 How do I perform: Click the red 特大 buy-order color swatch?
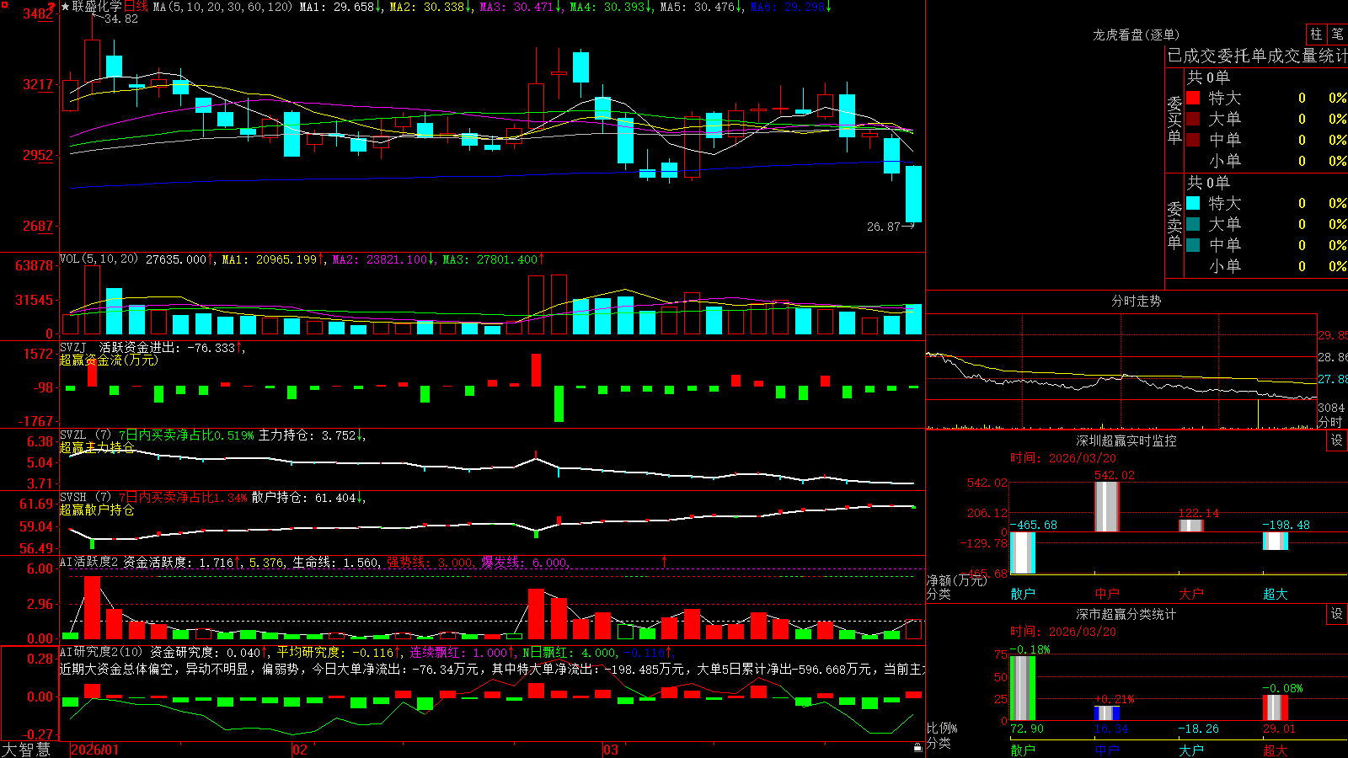tap(1193, 98)
